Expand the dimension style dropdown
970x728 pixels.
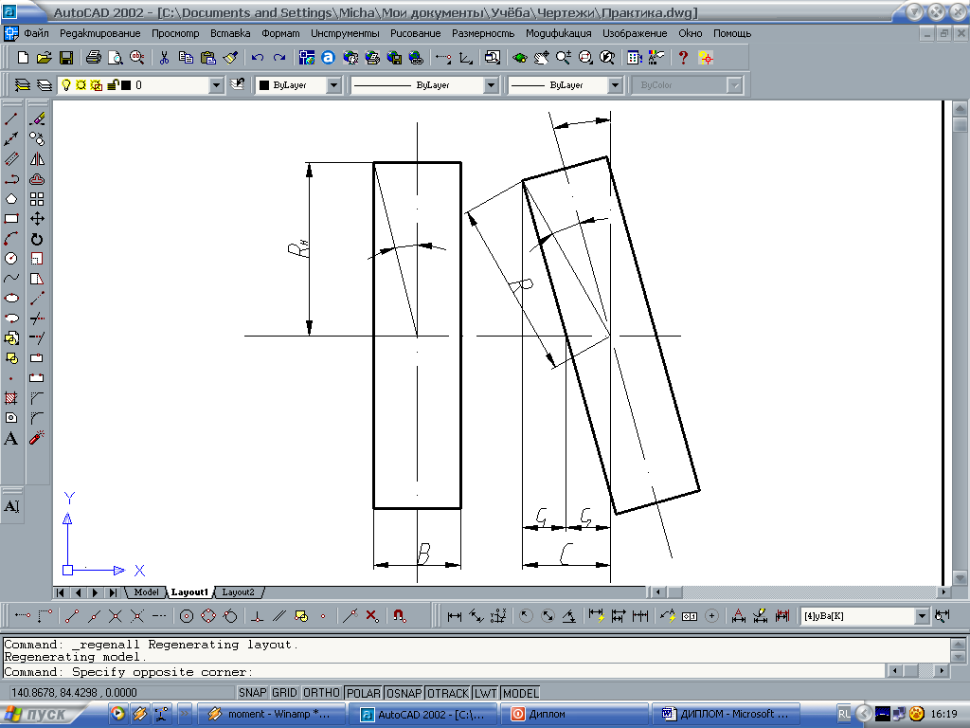click(x=922, y=616)
